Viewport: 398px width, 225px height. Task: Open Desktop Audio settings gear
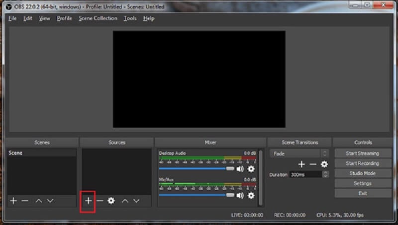(x=251, y=169)
